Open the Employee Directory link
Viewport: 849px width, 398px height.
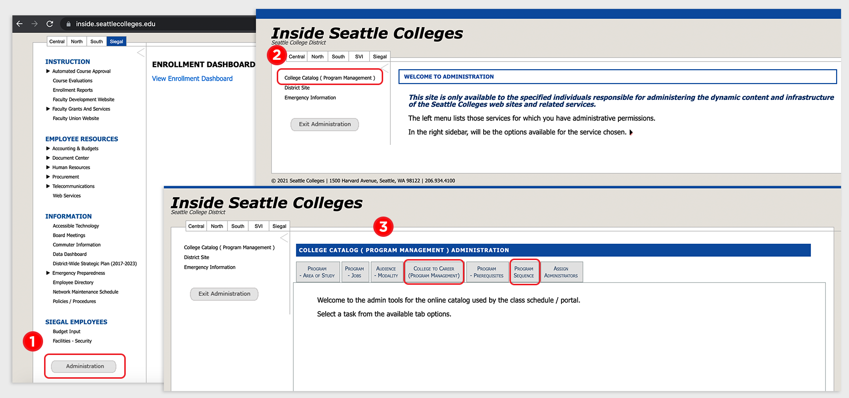[73, 282]
